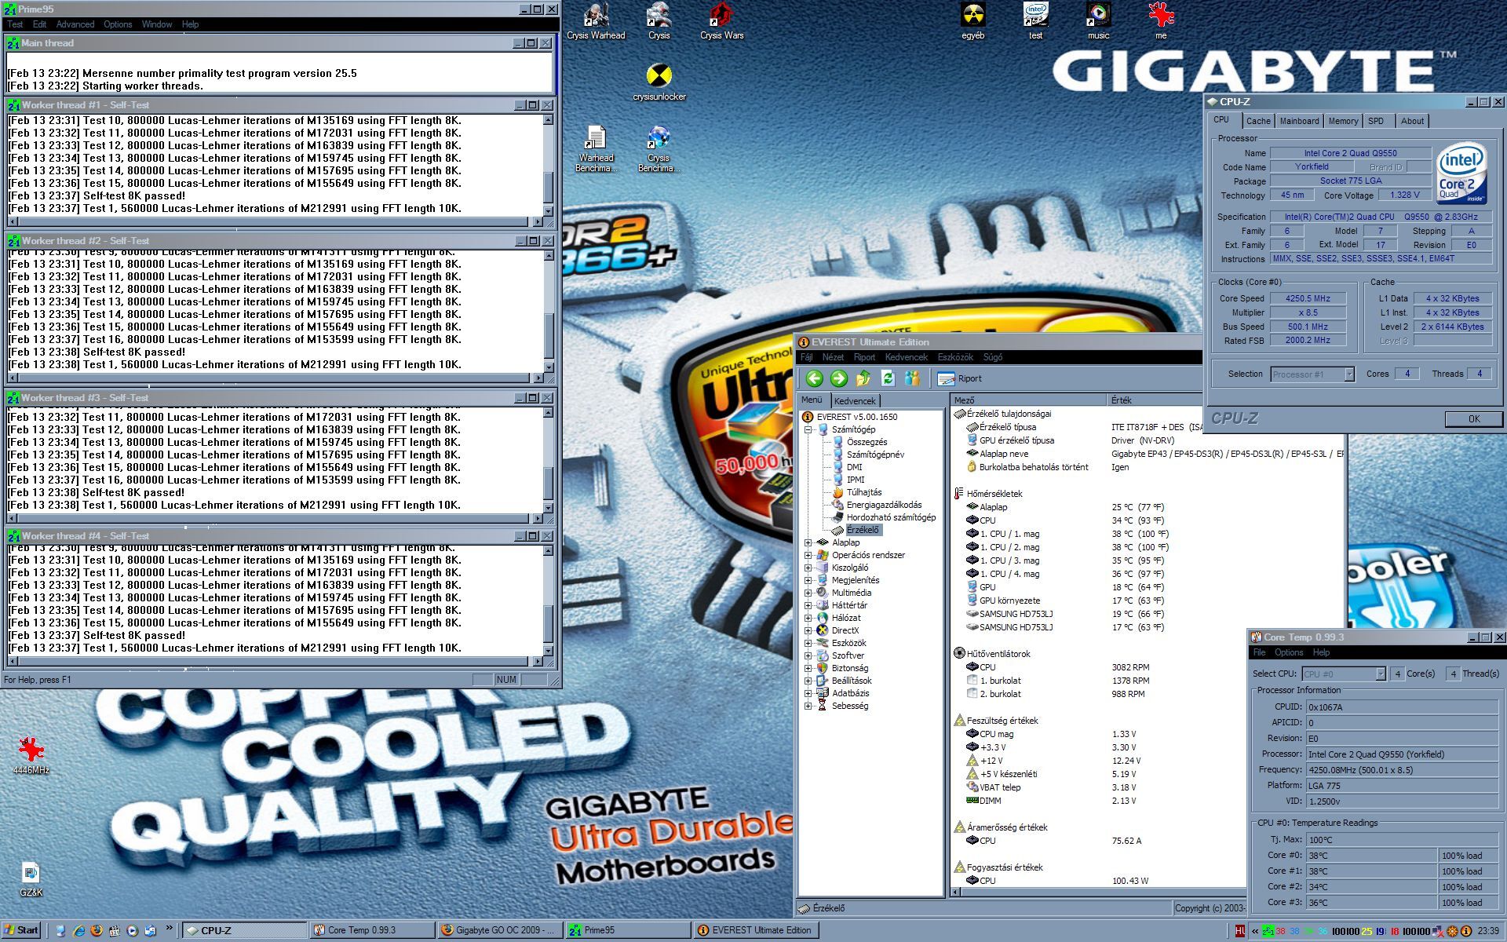Click EVEREST refresh toolbar icon

pyautogui.click(x=888, y=378)
